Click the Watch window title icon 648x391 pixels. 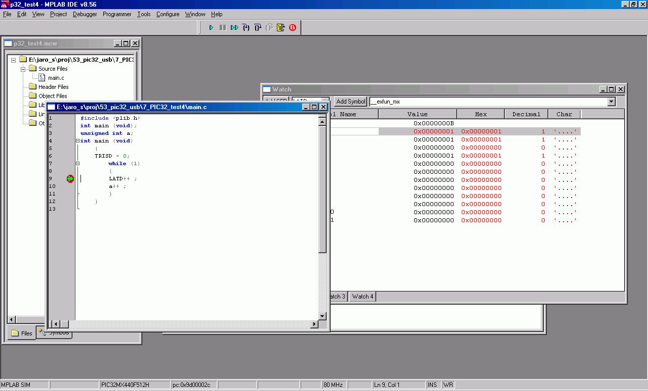(x=267, y=89)
